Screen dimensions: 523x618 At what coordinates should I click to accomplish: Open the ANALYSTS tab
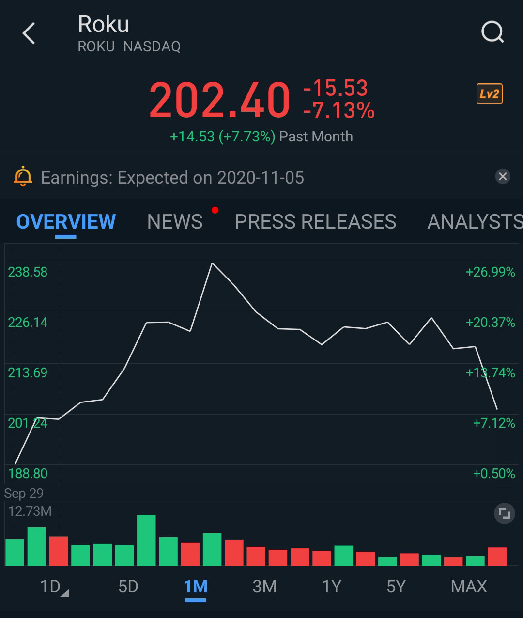(475, 222)
